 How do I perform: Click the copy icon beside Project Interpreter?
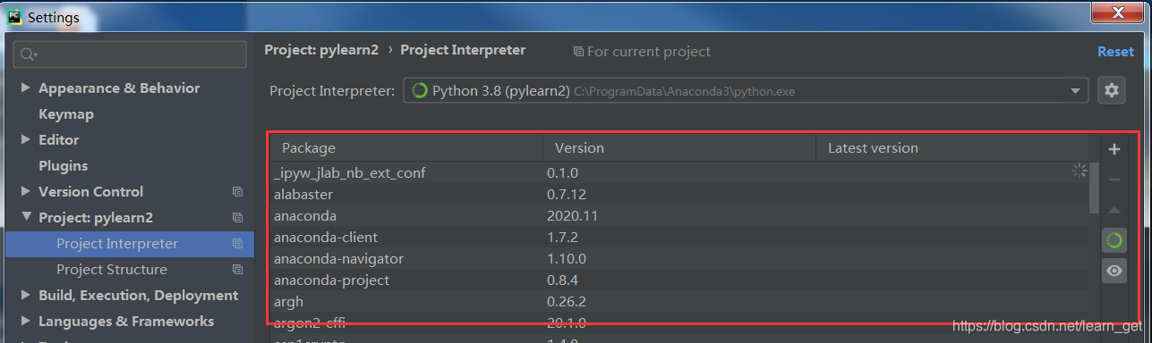[x=237, y=244]
